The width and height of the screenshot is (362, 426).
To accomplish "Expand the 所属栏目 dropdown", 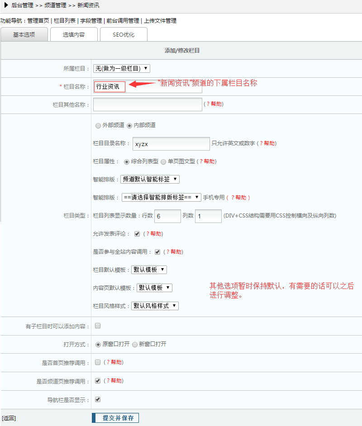I will (121, 68).
